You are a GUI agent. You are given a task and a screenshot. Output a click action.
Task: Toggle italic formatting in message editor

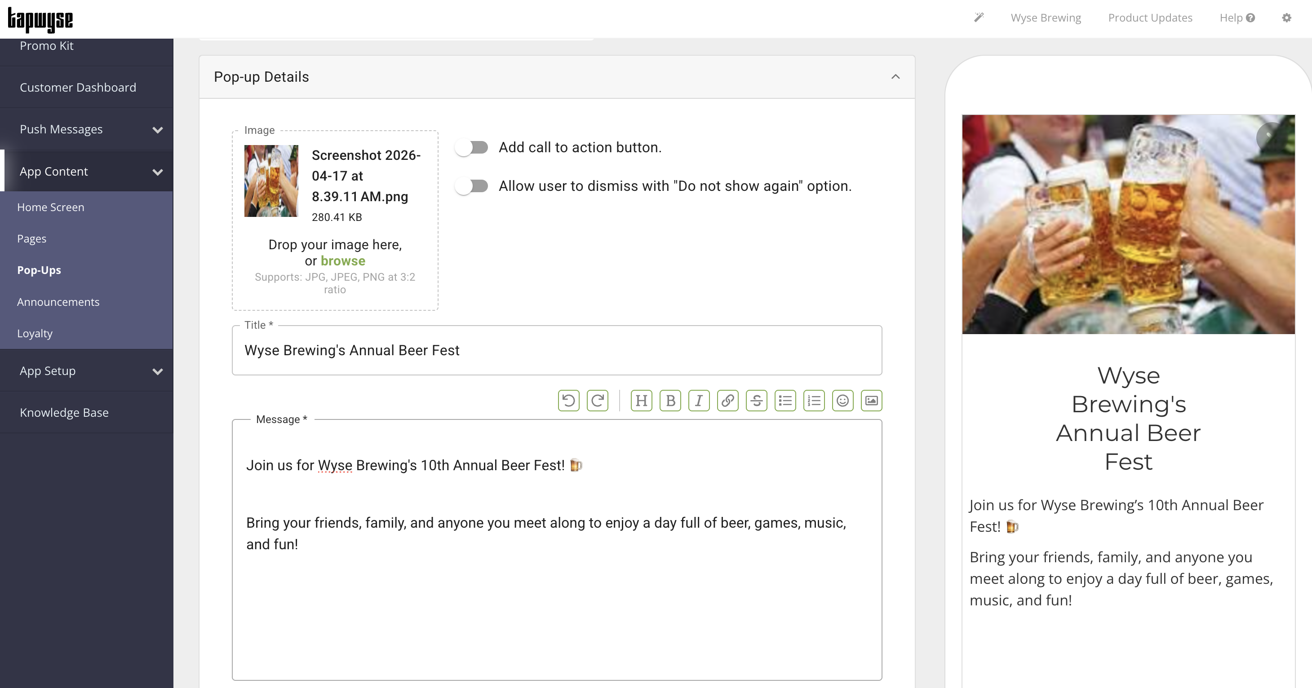(699, 401)
